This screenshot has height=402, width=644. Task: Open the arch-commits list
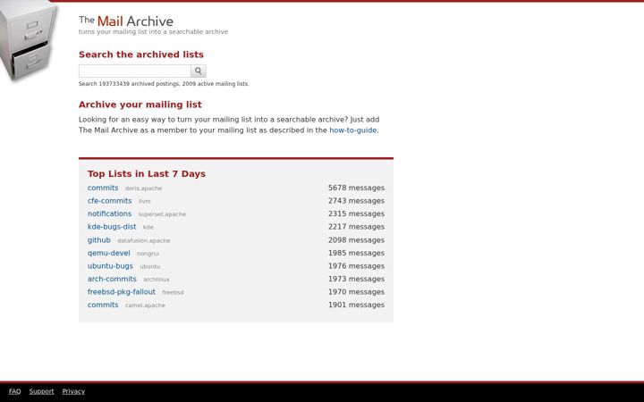point(112,279)
